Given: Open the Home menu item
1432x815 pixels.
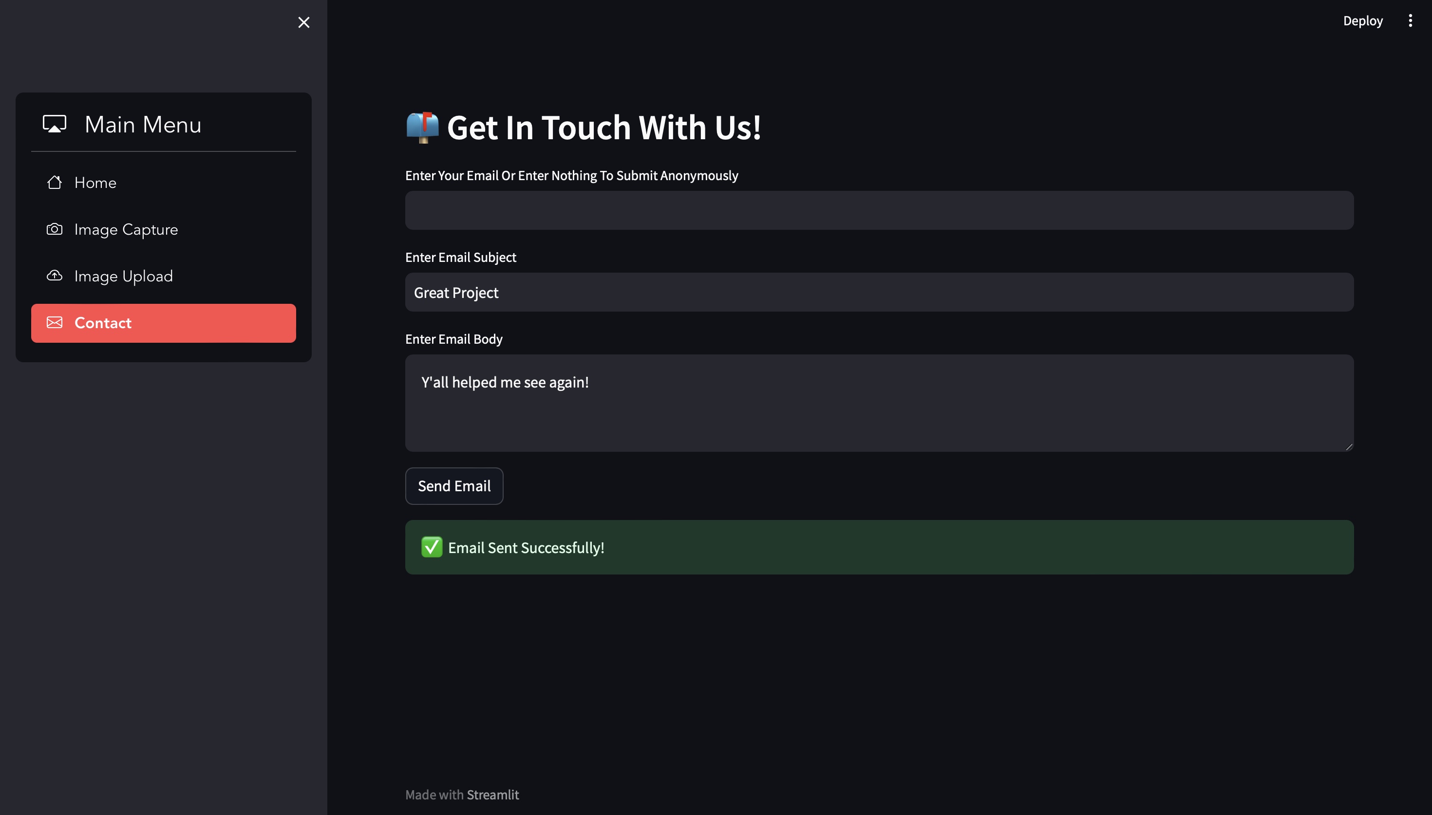Looking at the screenshot, I should 164,183.
